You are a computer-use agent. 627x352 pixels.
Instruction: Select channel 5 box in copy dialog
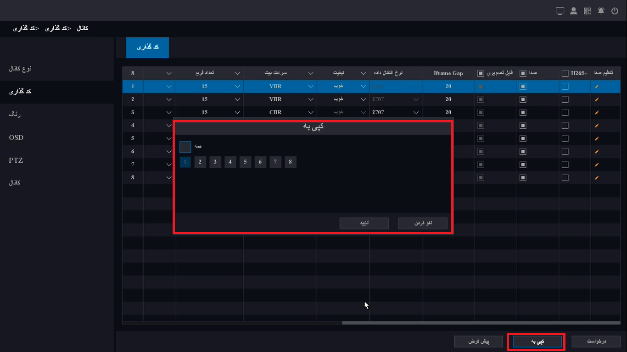pos(246,162)
